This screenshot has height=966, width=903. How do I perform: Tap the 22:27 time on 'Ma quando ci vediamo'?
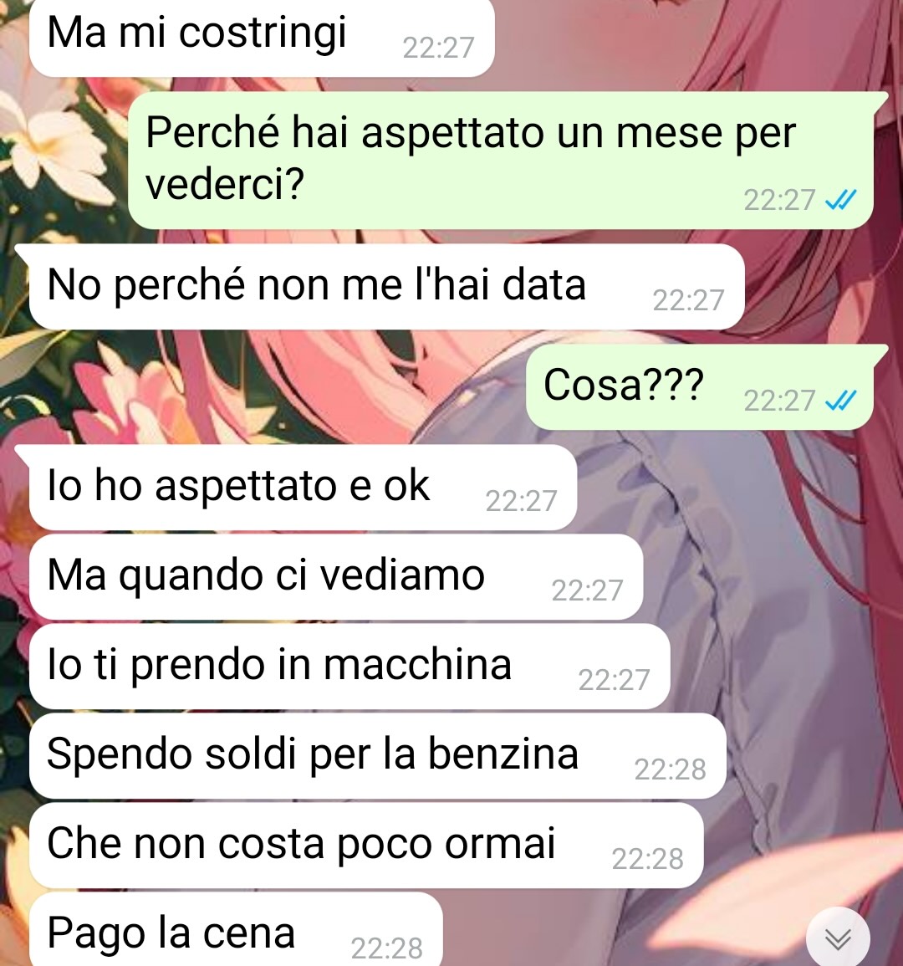(587, 590)
